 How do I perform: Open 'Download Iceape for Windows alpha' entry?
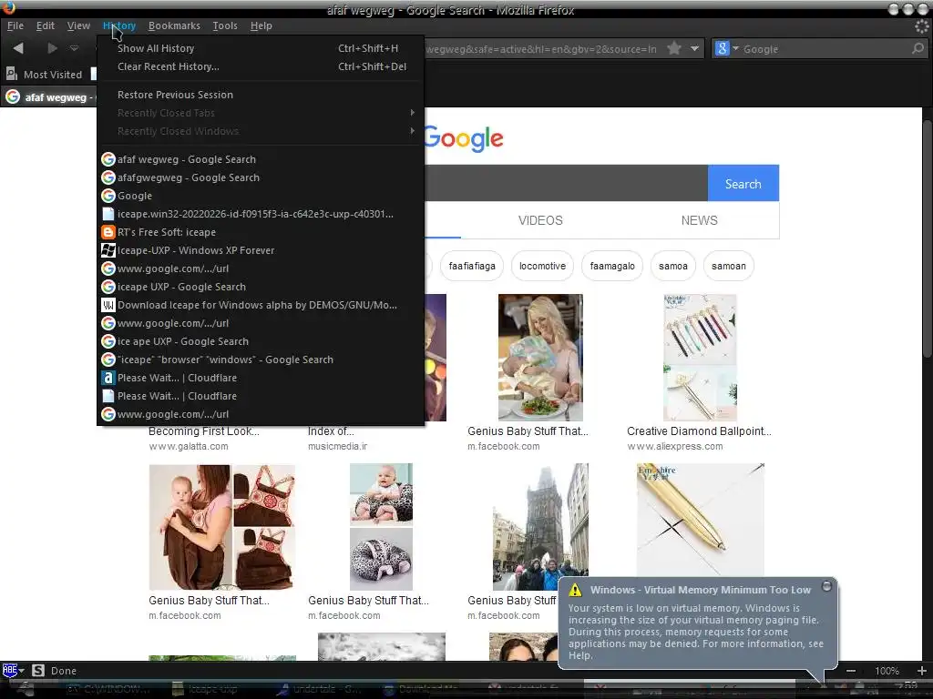[261, 305]
